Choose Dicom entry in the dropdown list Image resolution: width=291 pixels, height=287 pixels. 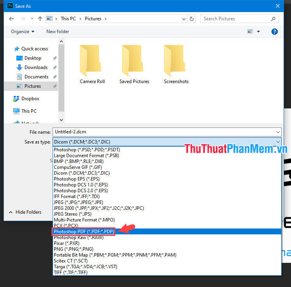(x=167, y=173)
